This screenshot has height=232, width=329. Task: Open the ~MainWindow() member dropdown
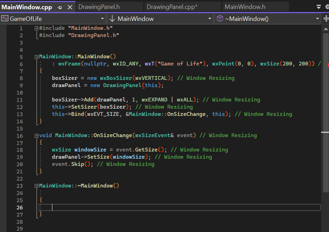[317, 18]
